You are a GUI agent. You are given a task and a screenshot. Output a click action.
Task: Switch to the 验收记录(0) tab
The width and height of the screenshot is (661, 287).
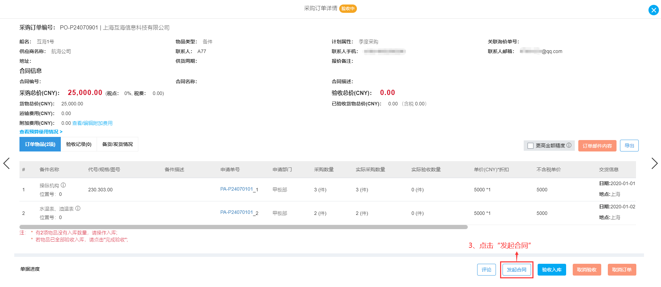[x=79, y=144]
